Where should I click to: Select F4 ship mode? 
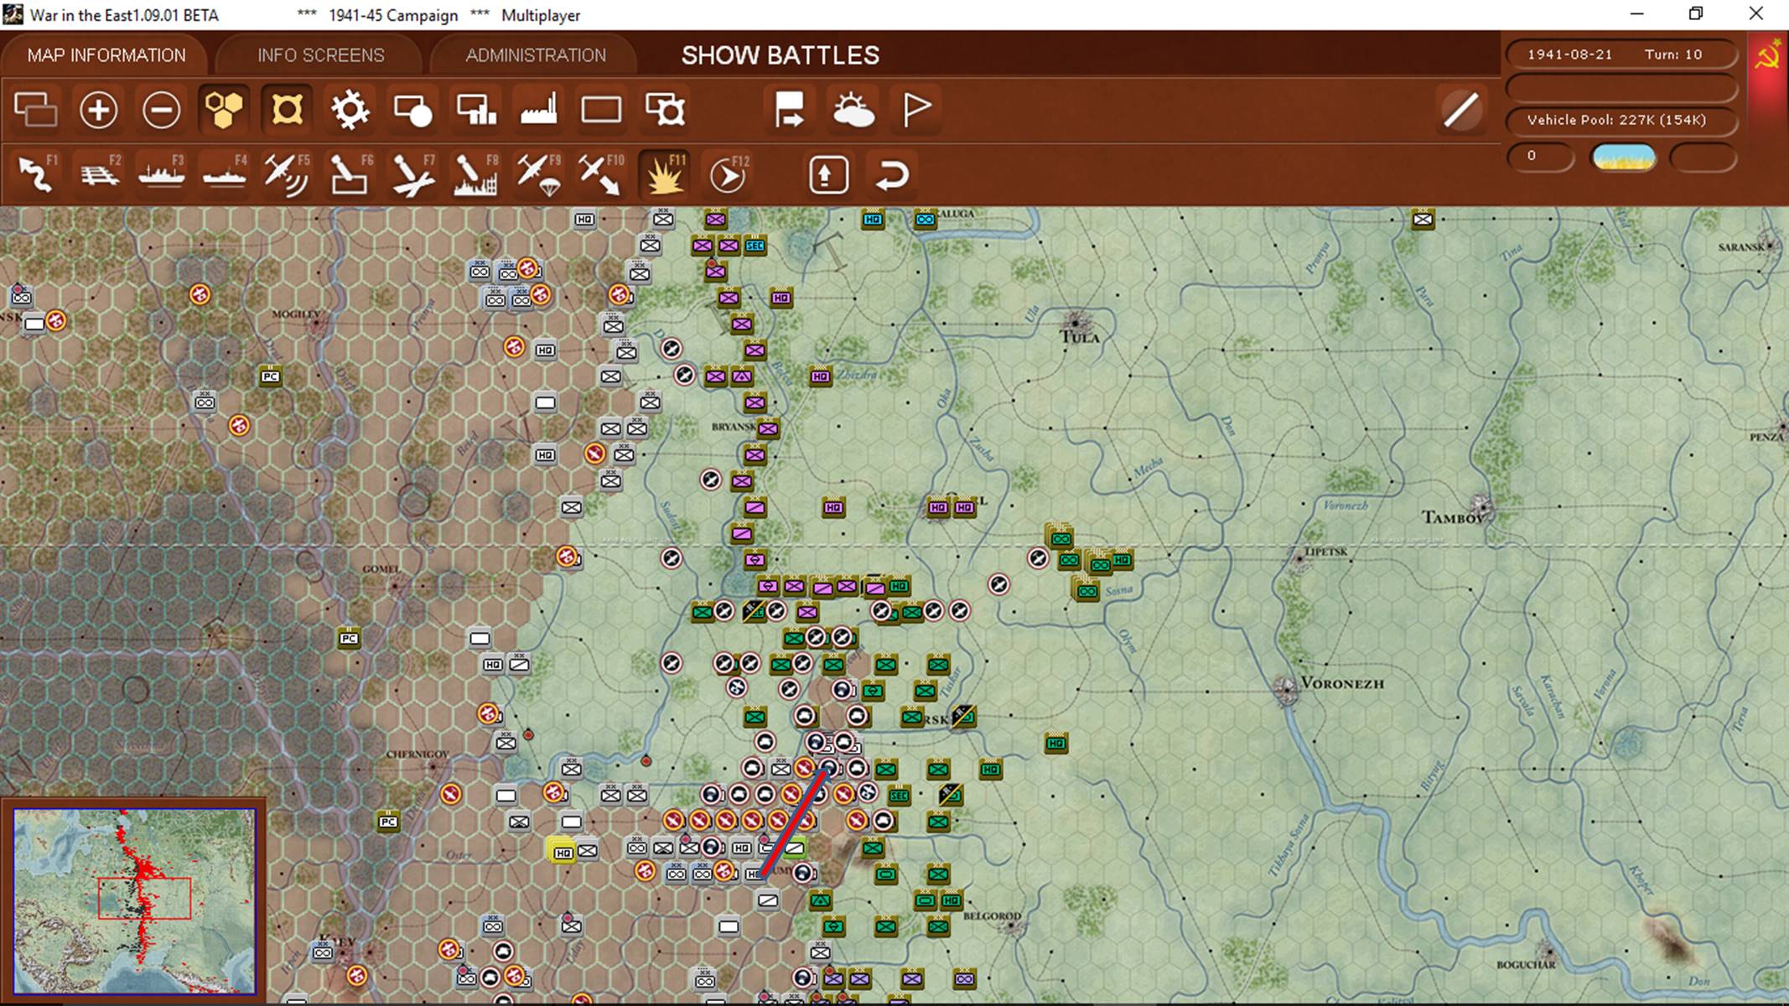(x=225, y=174)
